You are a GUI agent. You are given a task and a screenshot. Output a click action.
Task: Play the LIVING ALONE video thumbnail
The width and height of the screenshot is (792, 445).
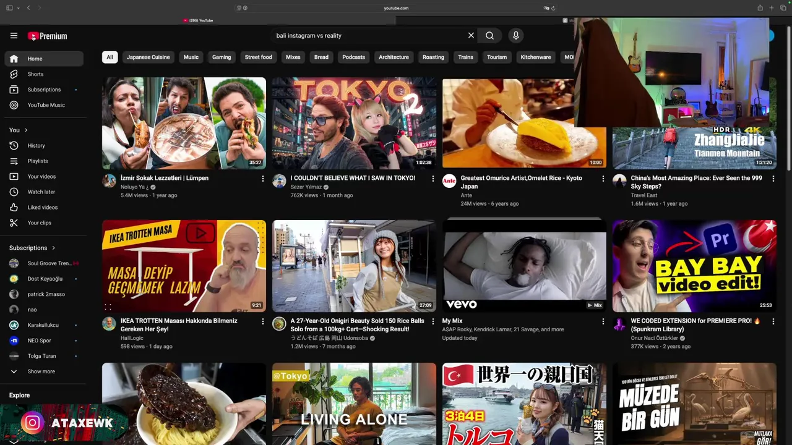pos(354,404)
